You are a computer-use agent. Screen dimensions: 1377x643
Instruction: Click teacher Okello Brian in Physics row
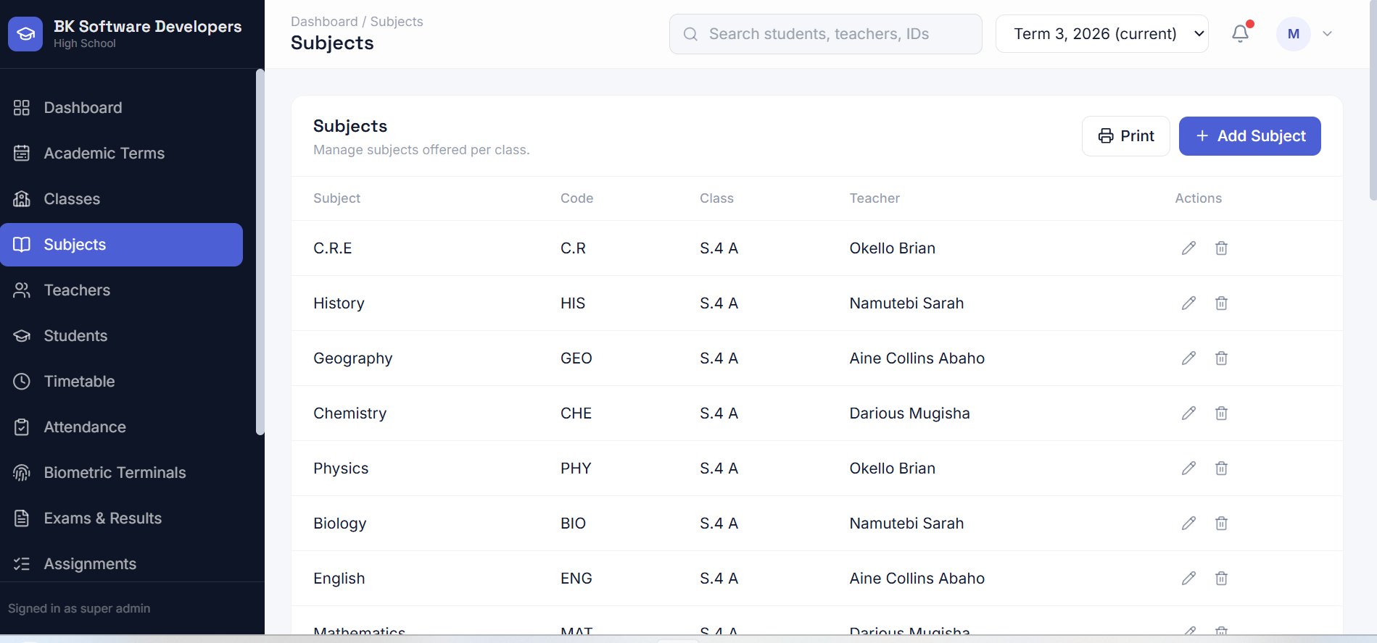click(x=892, y=468)
